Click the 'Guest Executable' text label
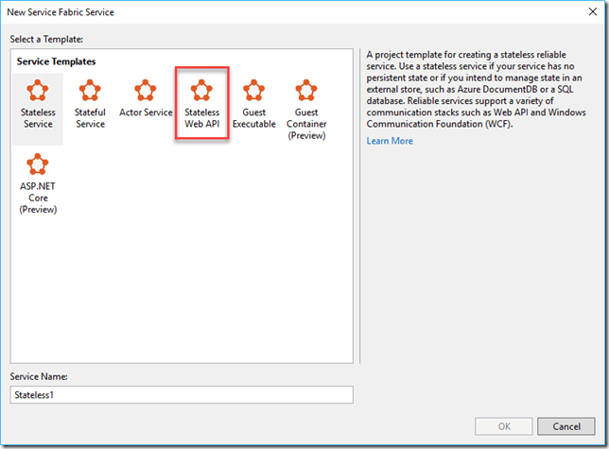Screen dimensions: 609x449 pos(253,118)
